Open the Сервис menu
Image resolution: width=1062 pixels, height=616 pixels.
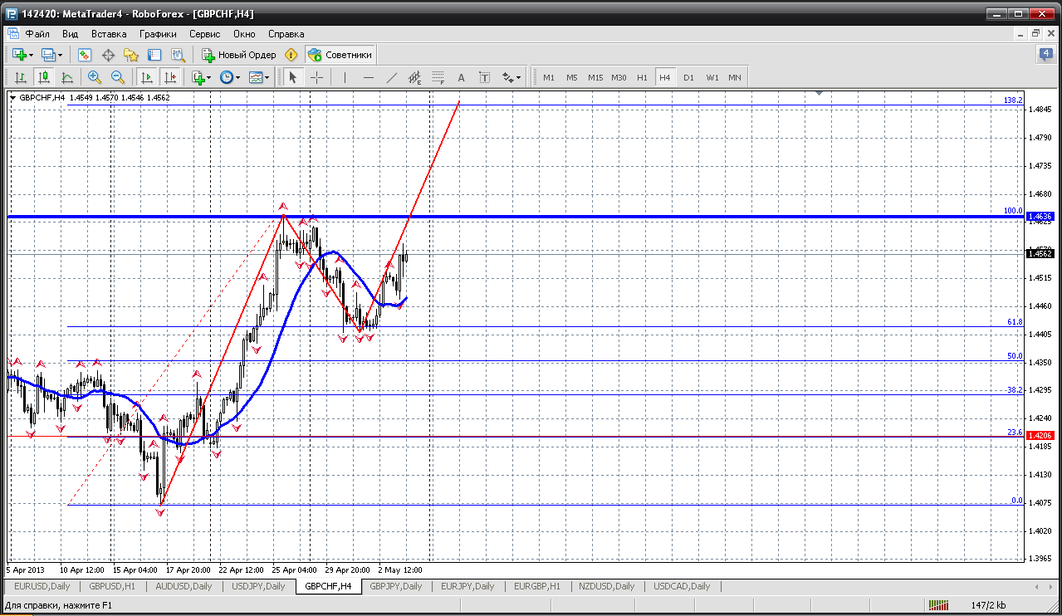204,34
